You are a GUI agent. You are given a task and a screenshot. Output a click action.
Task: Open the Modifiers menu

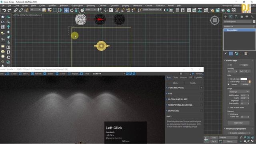coord(52,6)
